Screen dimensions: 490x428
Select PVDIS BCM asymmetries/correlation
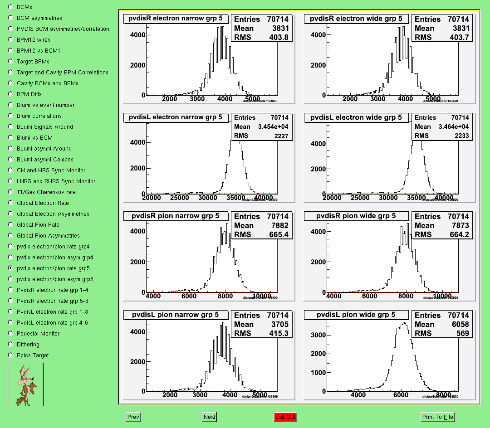tap(10, 29)
